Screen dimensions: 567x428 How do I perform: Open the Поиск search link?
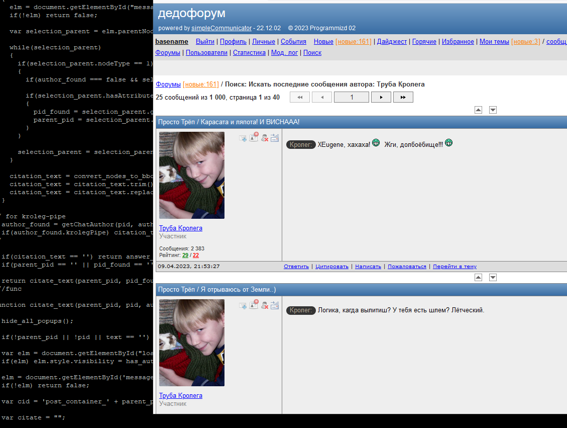pyautogui.click(x=312, y=52)
